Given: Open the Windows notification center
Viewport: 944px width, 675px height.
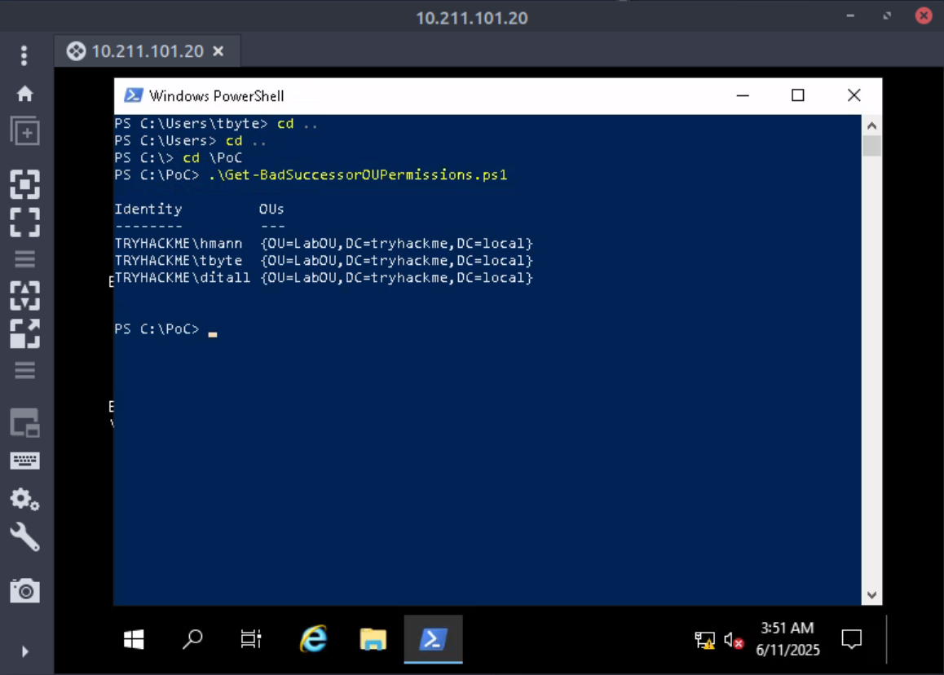Looking at the screenshot, I should (851, 639).
